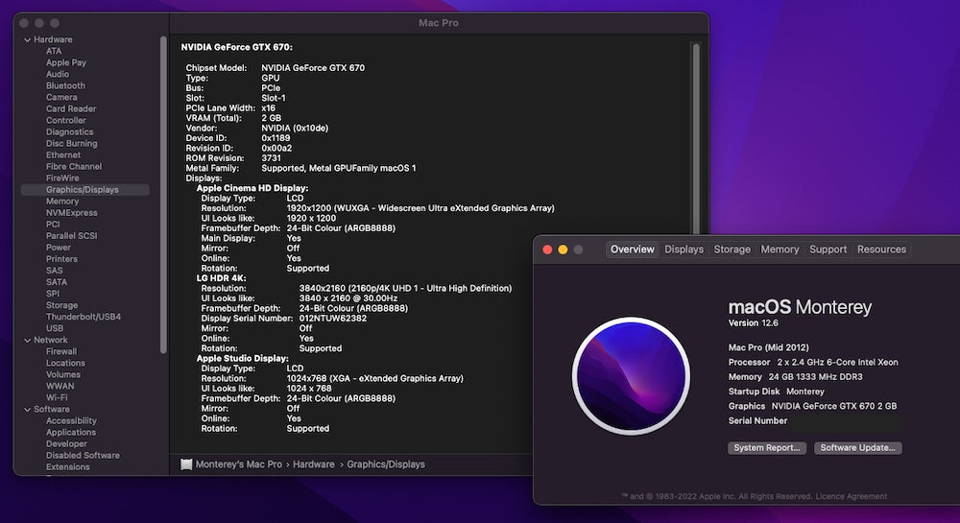Select the highlighted Graphics/Displays sidebar row

(85, 190)
